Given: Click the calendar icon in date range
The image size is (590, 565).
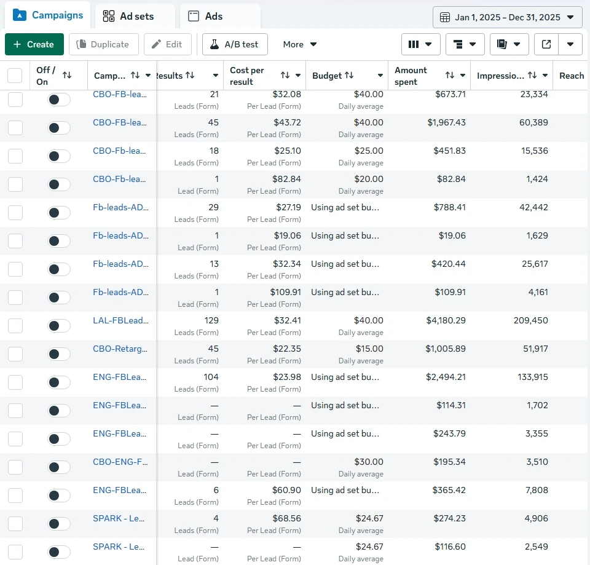Looking at the screenshot, I should pyautogui.click(x=445, y=17).
